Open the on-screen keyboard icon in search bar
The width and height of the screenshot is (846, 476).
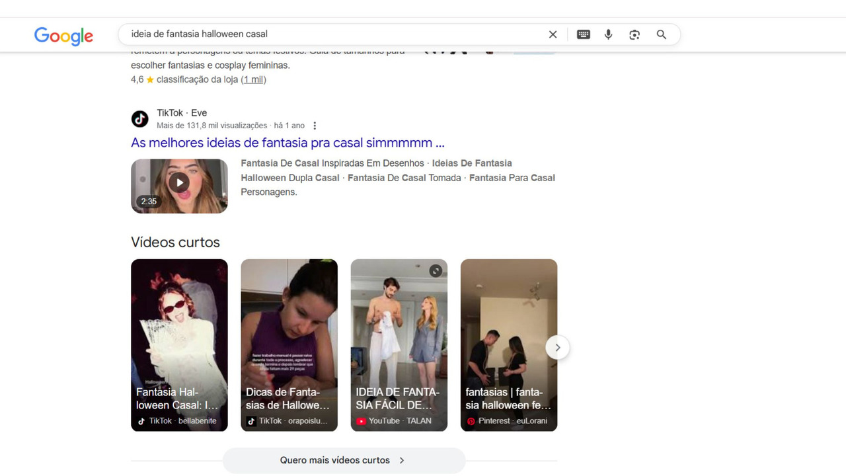point(583,34)
